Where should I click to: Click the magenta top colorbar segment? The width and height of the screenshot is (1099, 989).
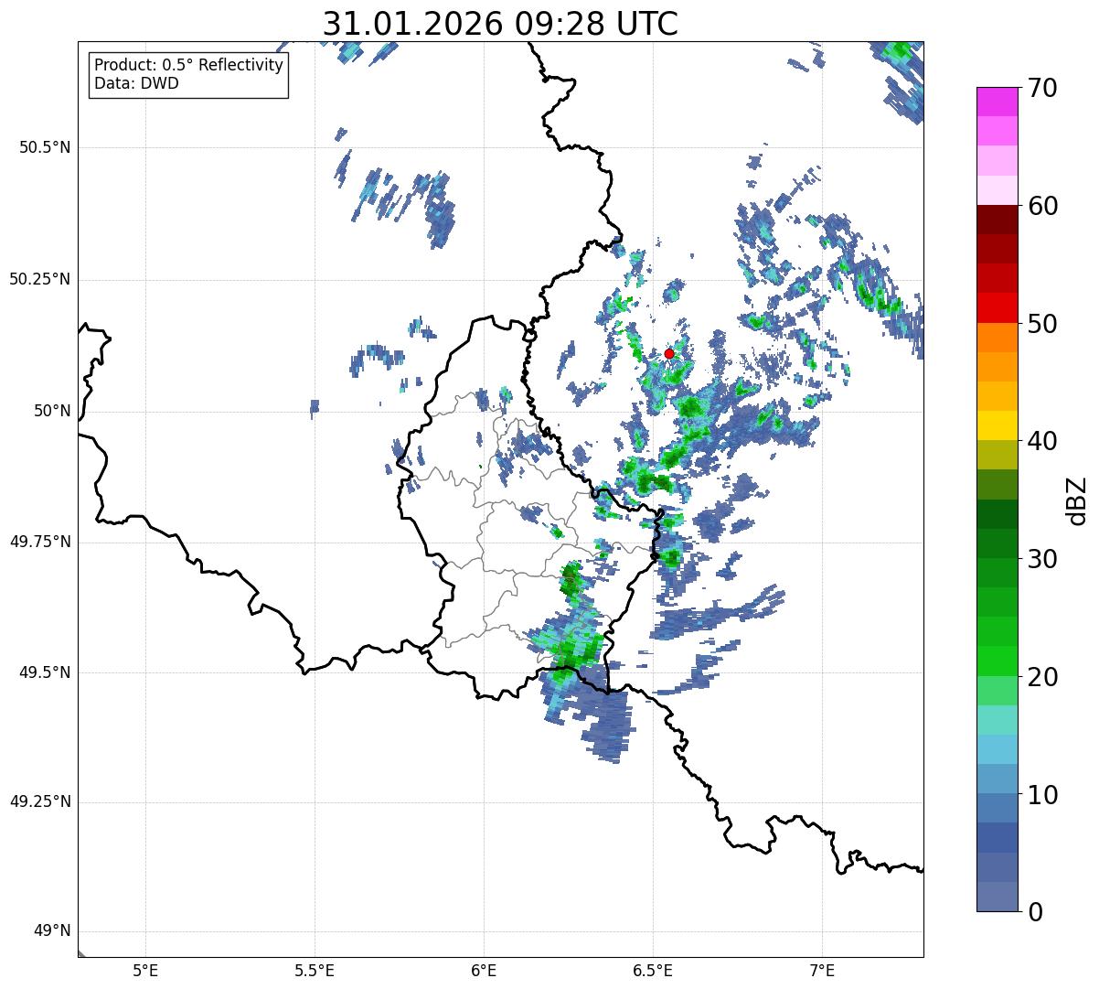pyautogui.click(x=997, y=102)
